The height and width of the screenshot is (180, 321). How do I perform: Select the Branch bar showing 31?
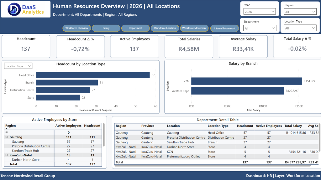(x=67, y=83)
